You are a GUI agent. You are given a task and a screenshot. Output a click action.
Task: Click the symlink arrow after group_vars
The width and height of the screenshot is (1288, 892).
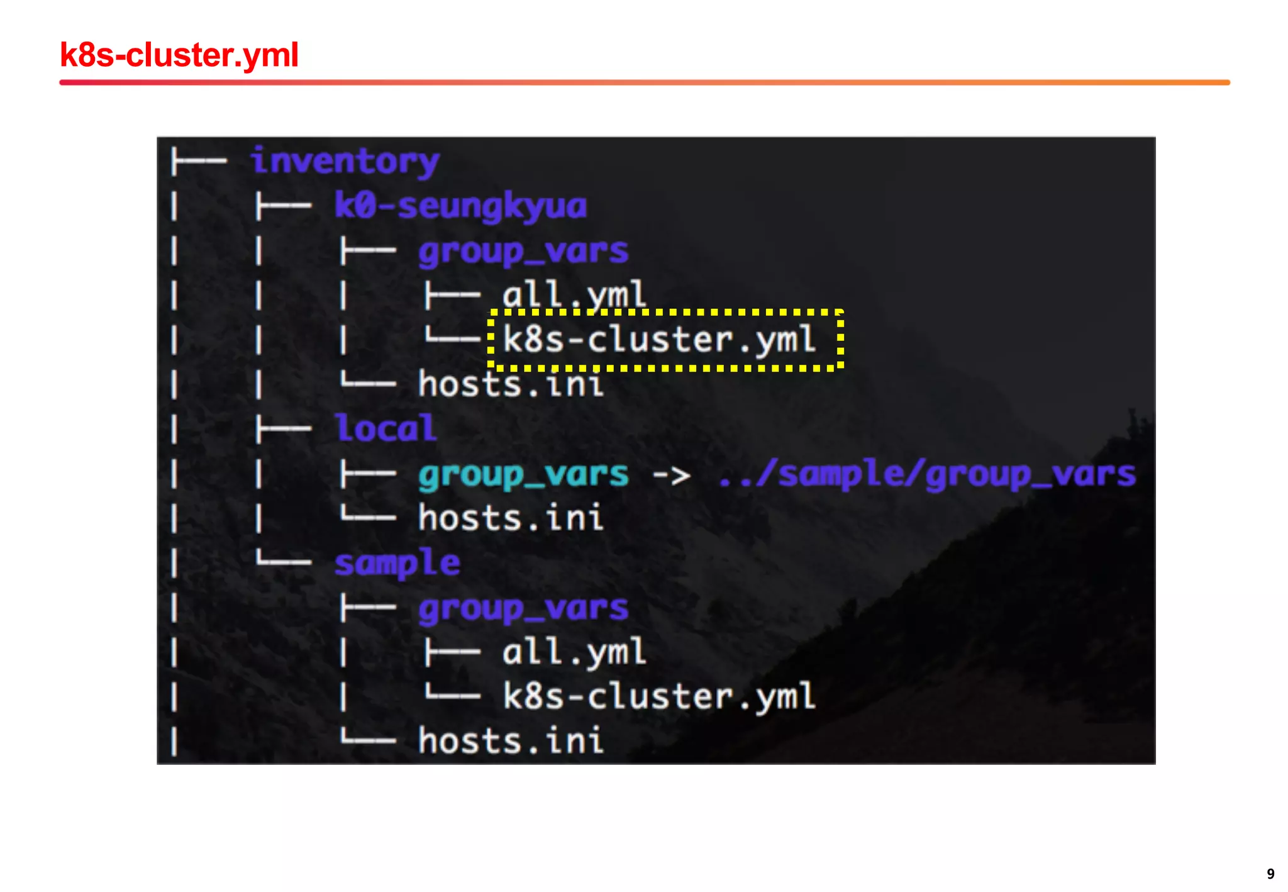[x=672, y=476]
